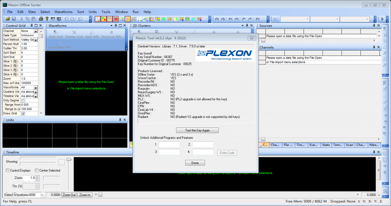This screenshot has height=206, width=391.
Task: Open the Clusters View dropdown
Action: click(x=36, y=92)
